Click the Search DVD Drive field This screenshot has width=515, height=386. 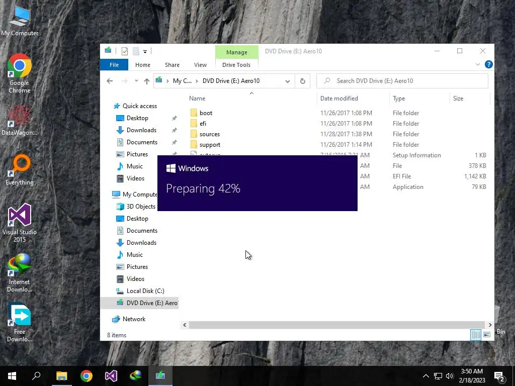[402, 81]
